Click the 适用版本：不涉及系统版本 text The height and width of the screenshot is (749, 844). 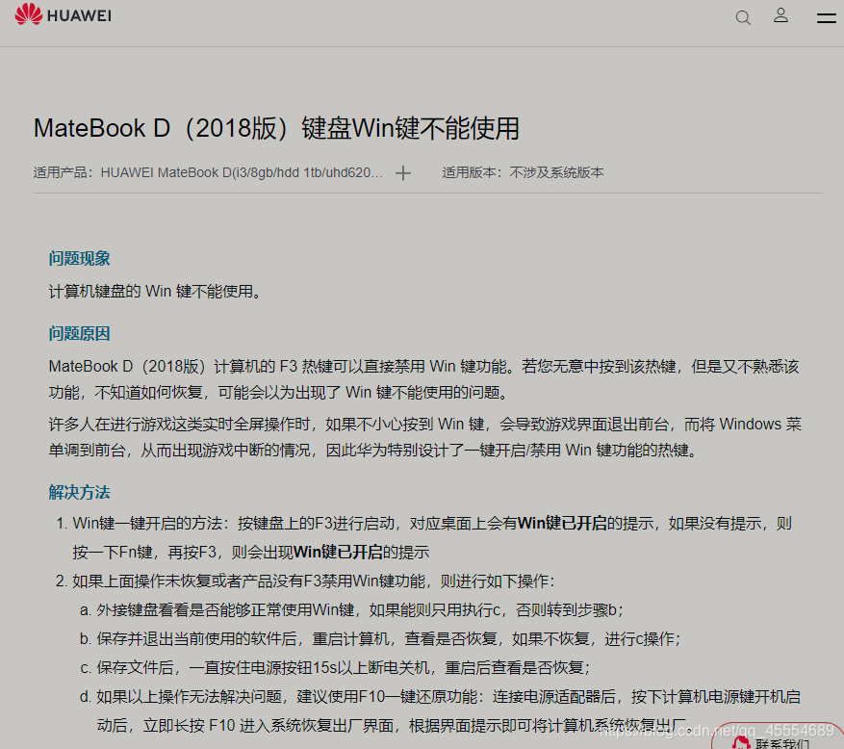pyautogui.click(x=523, y=172)
